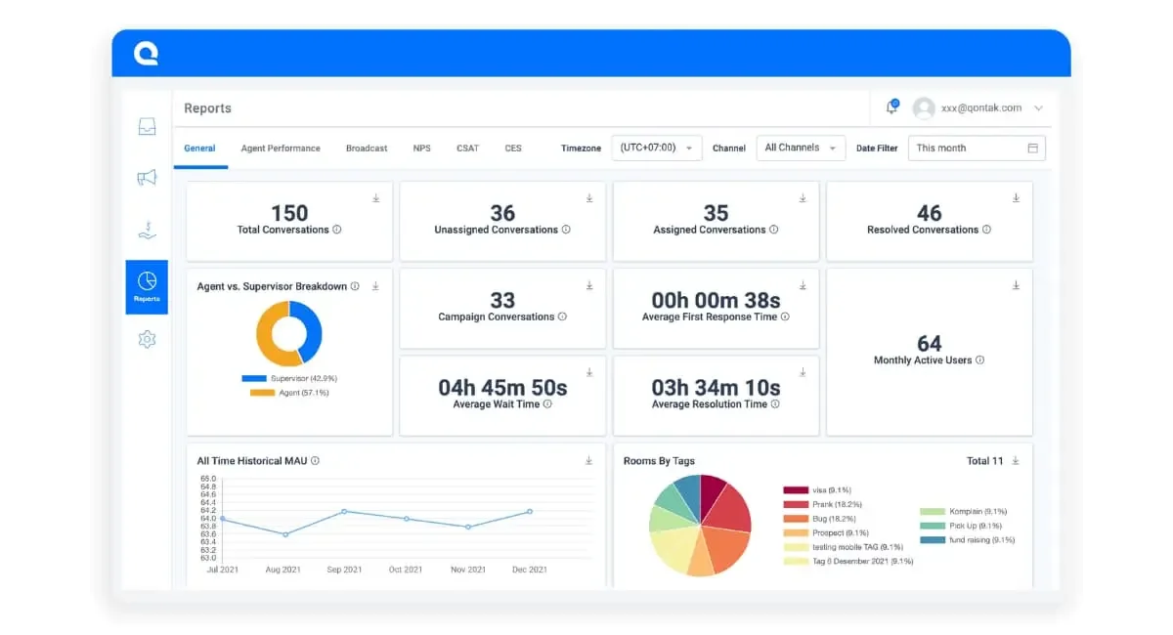The image size is (1173, 635).
Task: Switch to the CSAT tab
Action: [x=467, y=148]
